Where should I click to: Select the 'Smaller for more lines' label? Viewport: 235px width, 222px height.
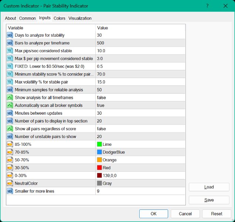(34, 191)
